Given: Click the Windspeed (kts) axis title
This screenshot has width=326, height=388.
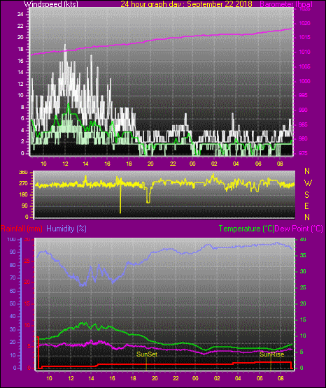Looking at the screenshot, I should point(51,4).
